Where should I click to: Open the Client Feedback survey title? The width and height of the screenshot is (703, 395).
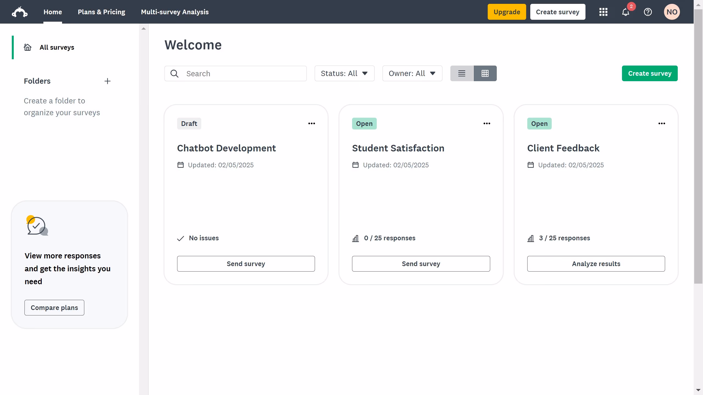[x=563, y=148]
